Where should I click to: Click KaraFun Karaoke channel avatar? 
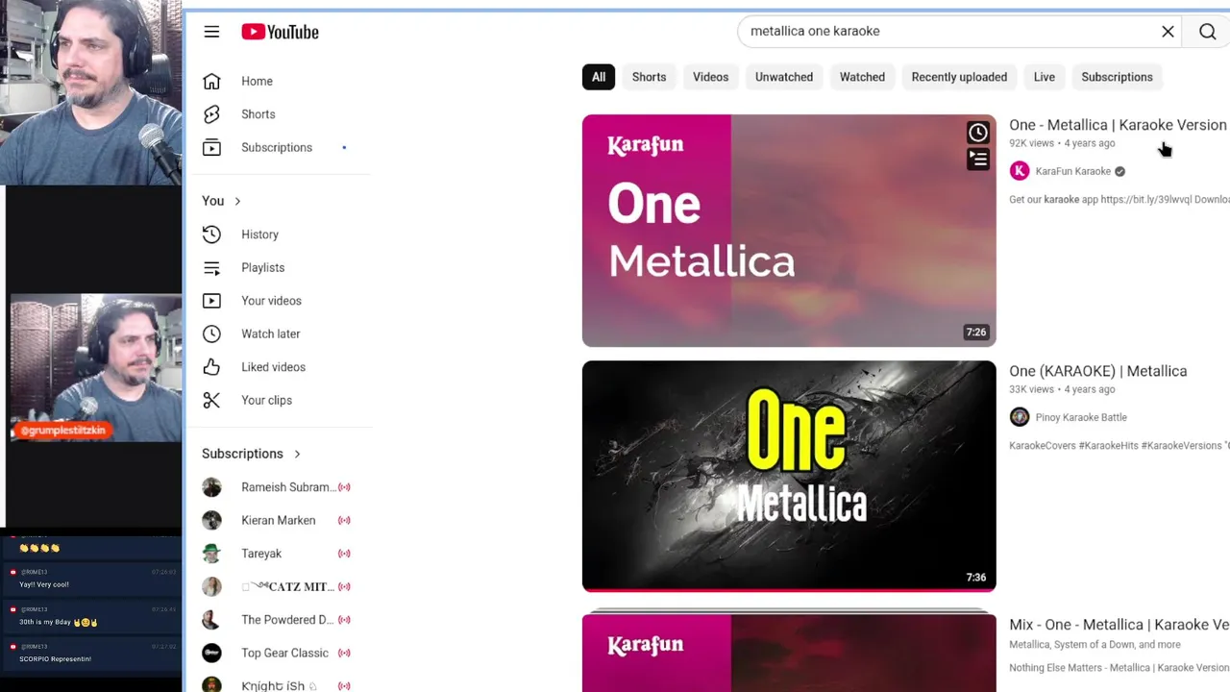1020,171
